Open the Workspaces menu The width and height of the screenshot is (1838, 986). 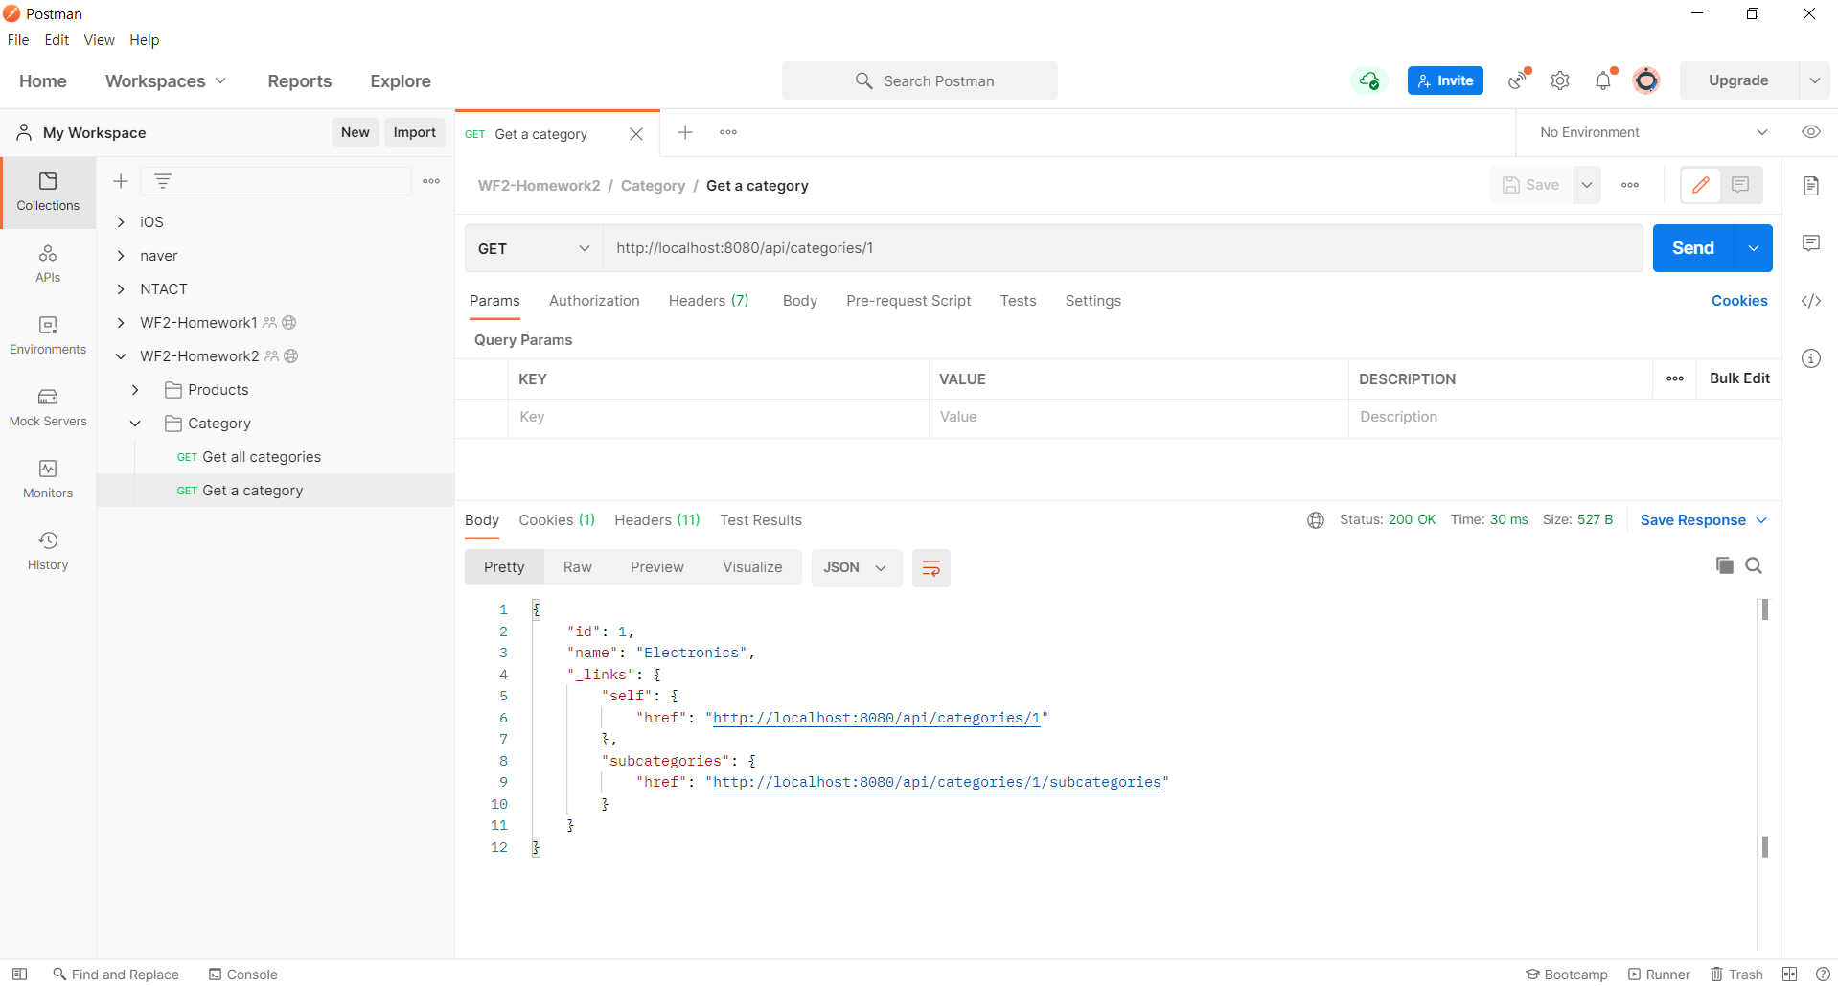coord(166,81)
